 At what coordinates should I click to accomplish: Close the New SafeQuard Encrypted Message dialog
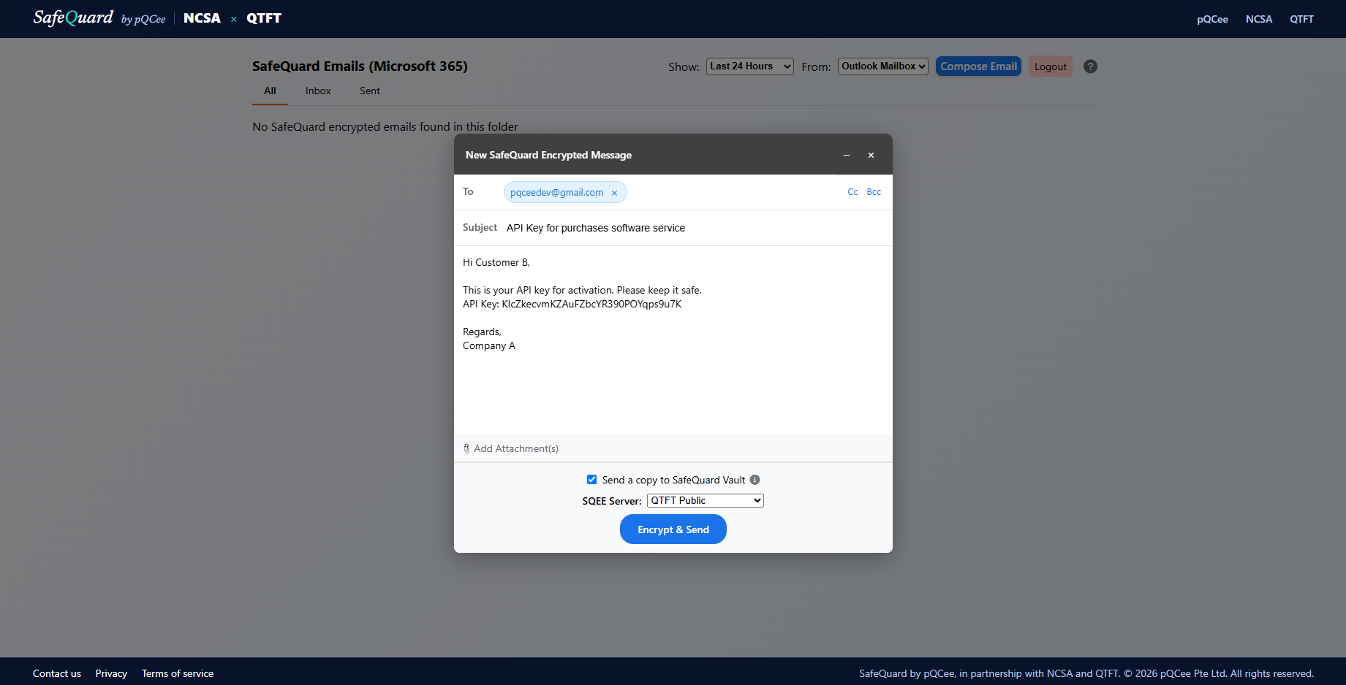(871, 155)
